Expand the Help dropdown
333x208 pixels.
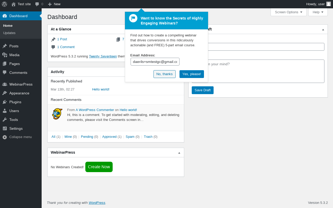coord(318,12)
